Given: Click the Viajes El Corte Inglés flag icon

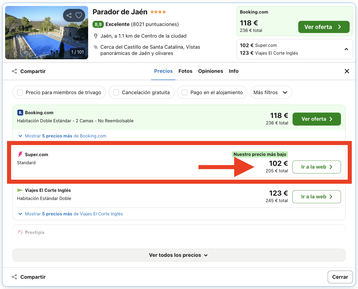Looking at the screenshot, I should (20, 190).
